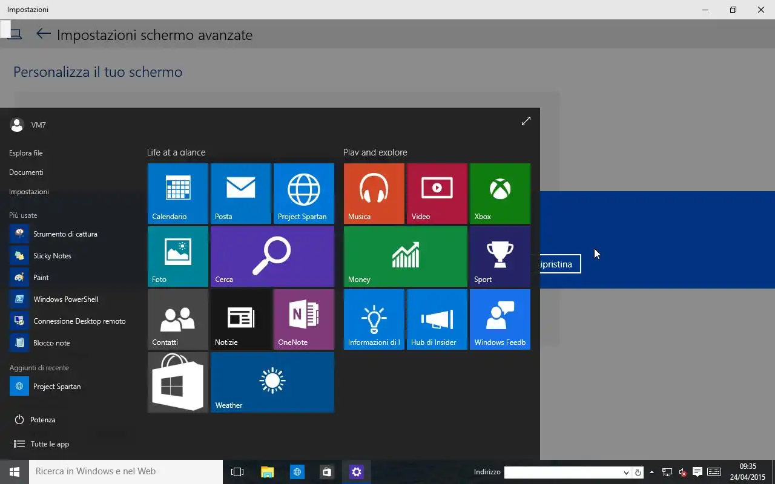Open the Windows Feedback tile
The width and height of the screenshot is (775, 484).
click(x=500, y=319)
